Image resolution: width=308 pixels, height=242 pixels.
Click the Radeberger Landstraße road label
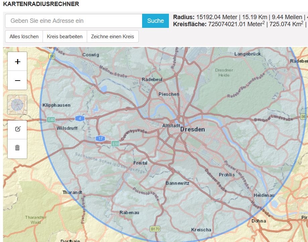pyautogui.click(x=246, y=85)
